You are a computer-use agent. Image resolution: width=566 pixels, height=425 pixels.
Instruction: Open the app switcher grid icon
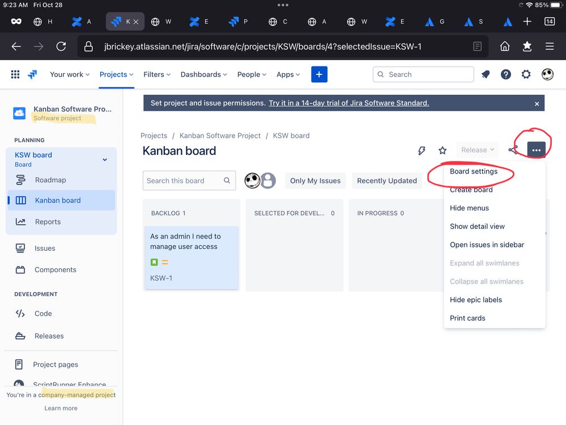click(15, 74)
